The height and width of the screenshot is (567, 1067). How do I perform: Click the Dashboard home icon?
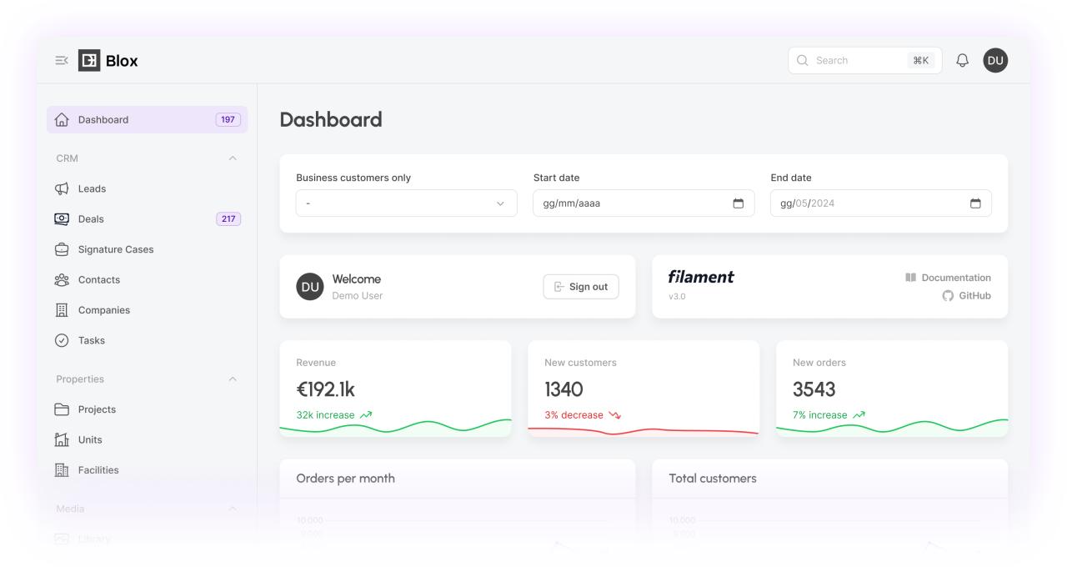pyautogui.click(x=62, y=119)
